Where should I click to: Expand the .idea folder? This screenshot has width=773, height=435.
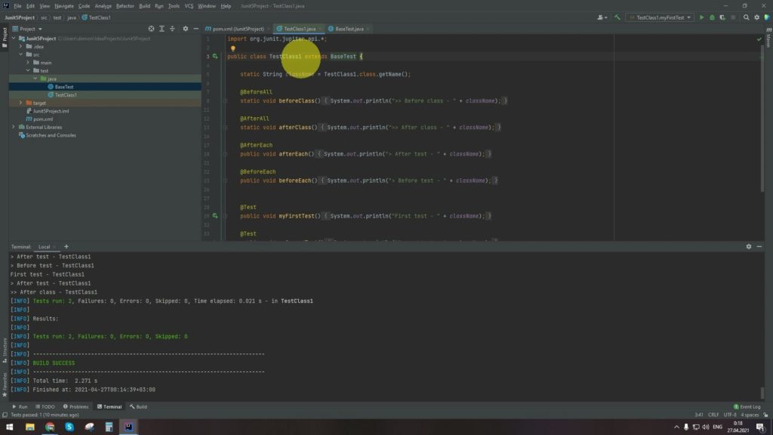click(x=20, y=46)
